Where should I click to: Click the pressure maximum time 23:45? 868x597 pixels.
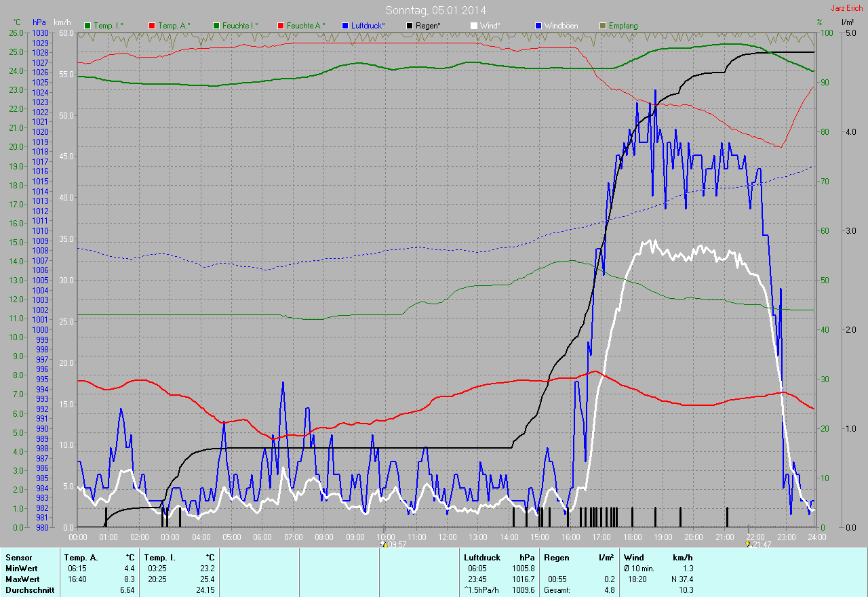click(477, 579)
